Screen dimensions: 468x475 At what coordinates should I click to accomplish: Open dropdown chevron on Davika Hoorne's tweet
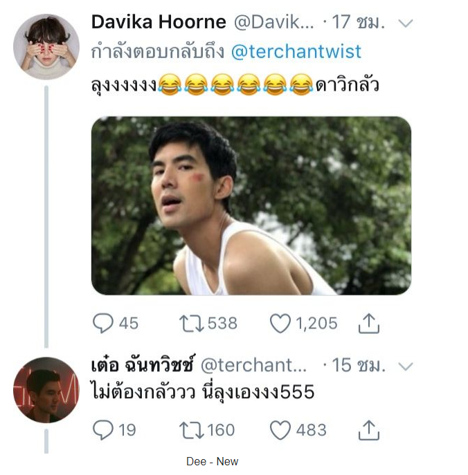point(406,23)
